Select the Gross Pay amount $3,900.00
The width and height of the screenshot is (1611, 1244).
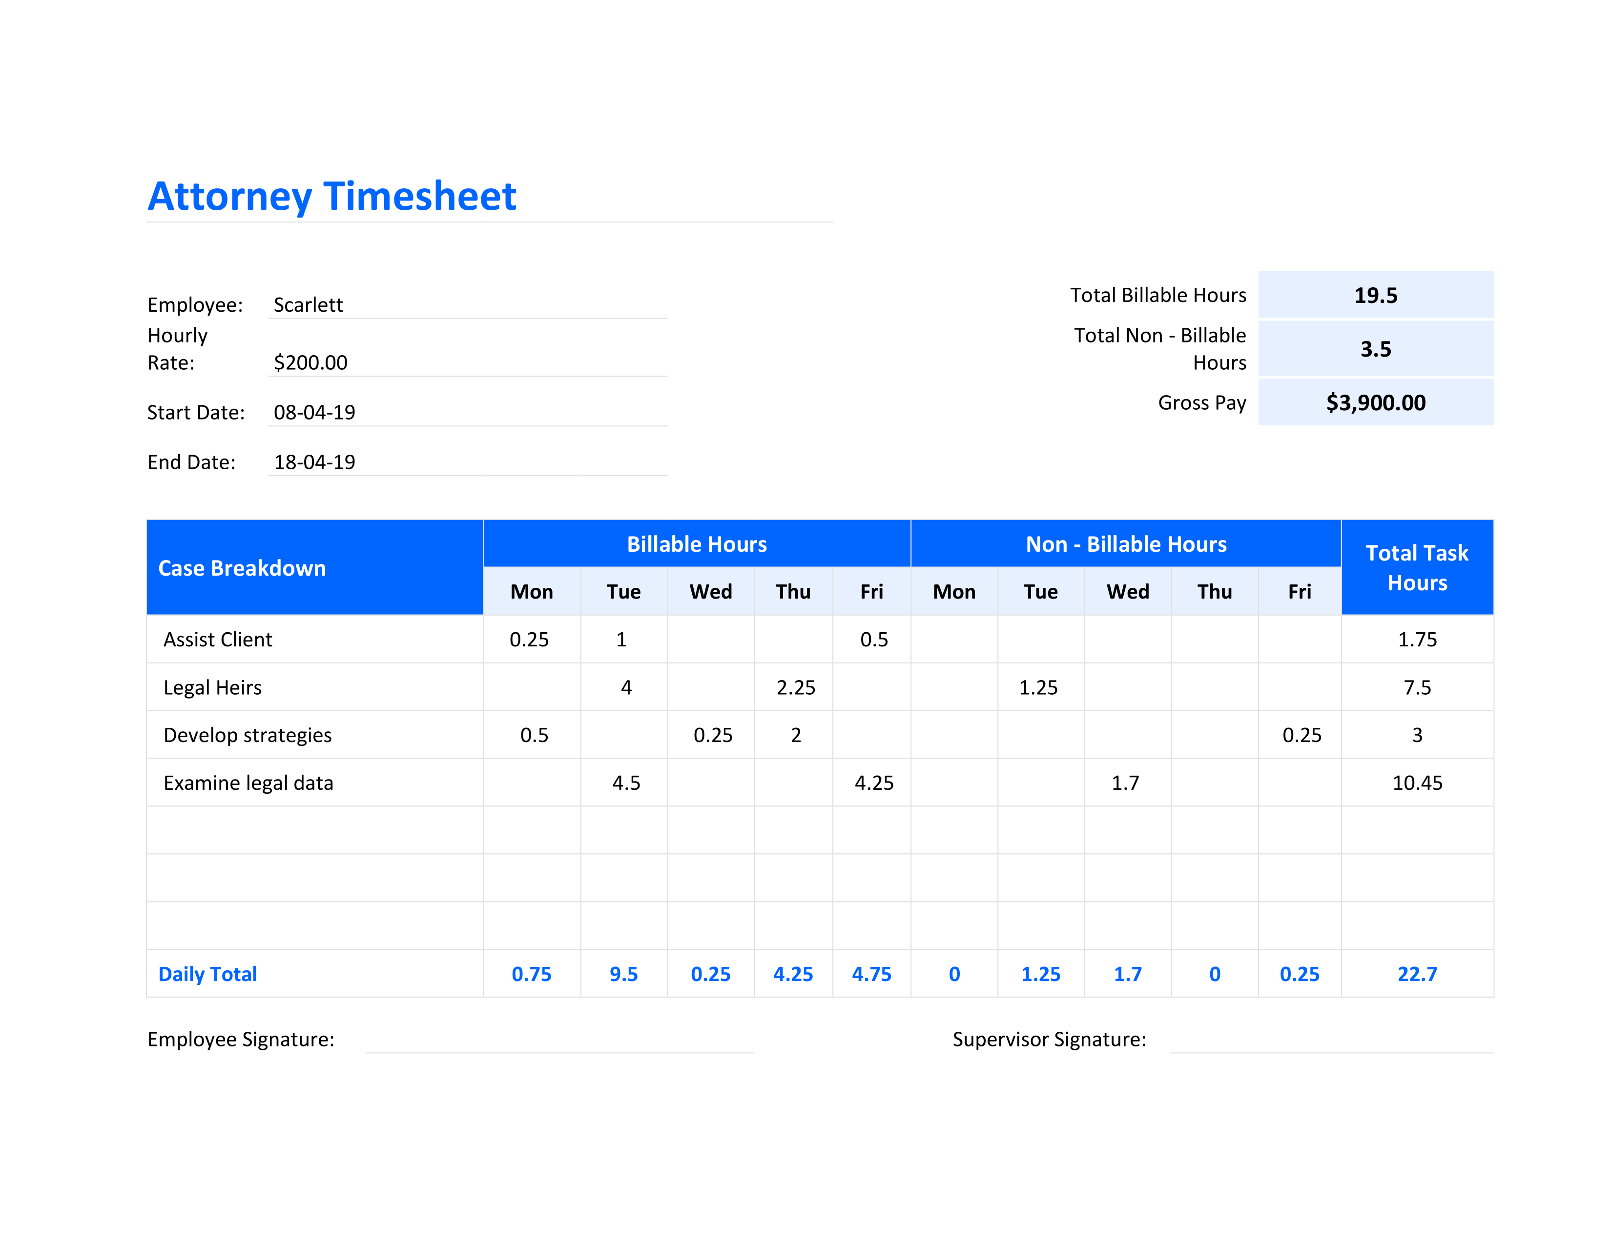point(1376,402)
